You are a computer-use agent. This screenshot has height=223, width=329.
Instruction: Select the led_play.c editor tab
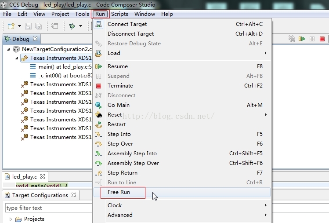(24, 176)
